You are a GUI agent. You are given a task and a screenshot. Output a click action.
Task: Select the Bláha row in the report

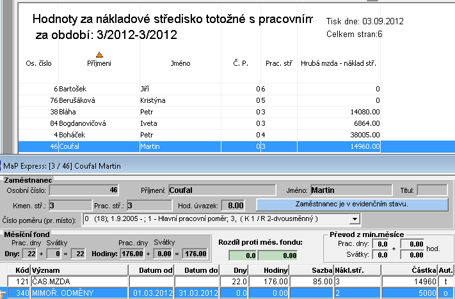200,112
